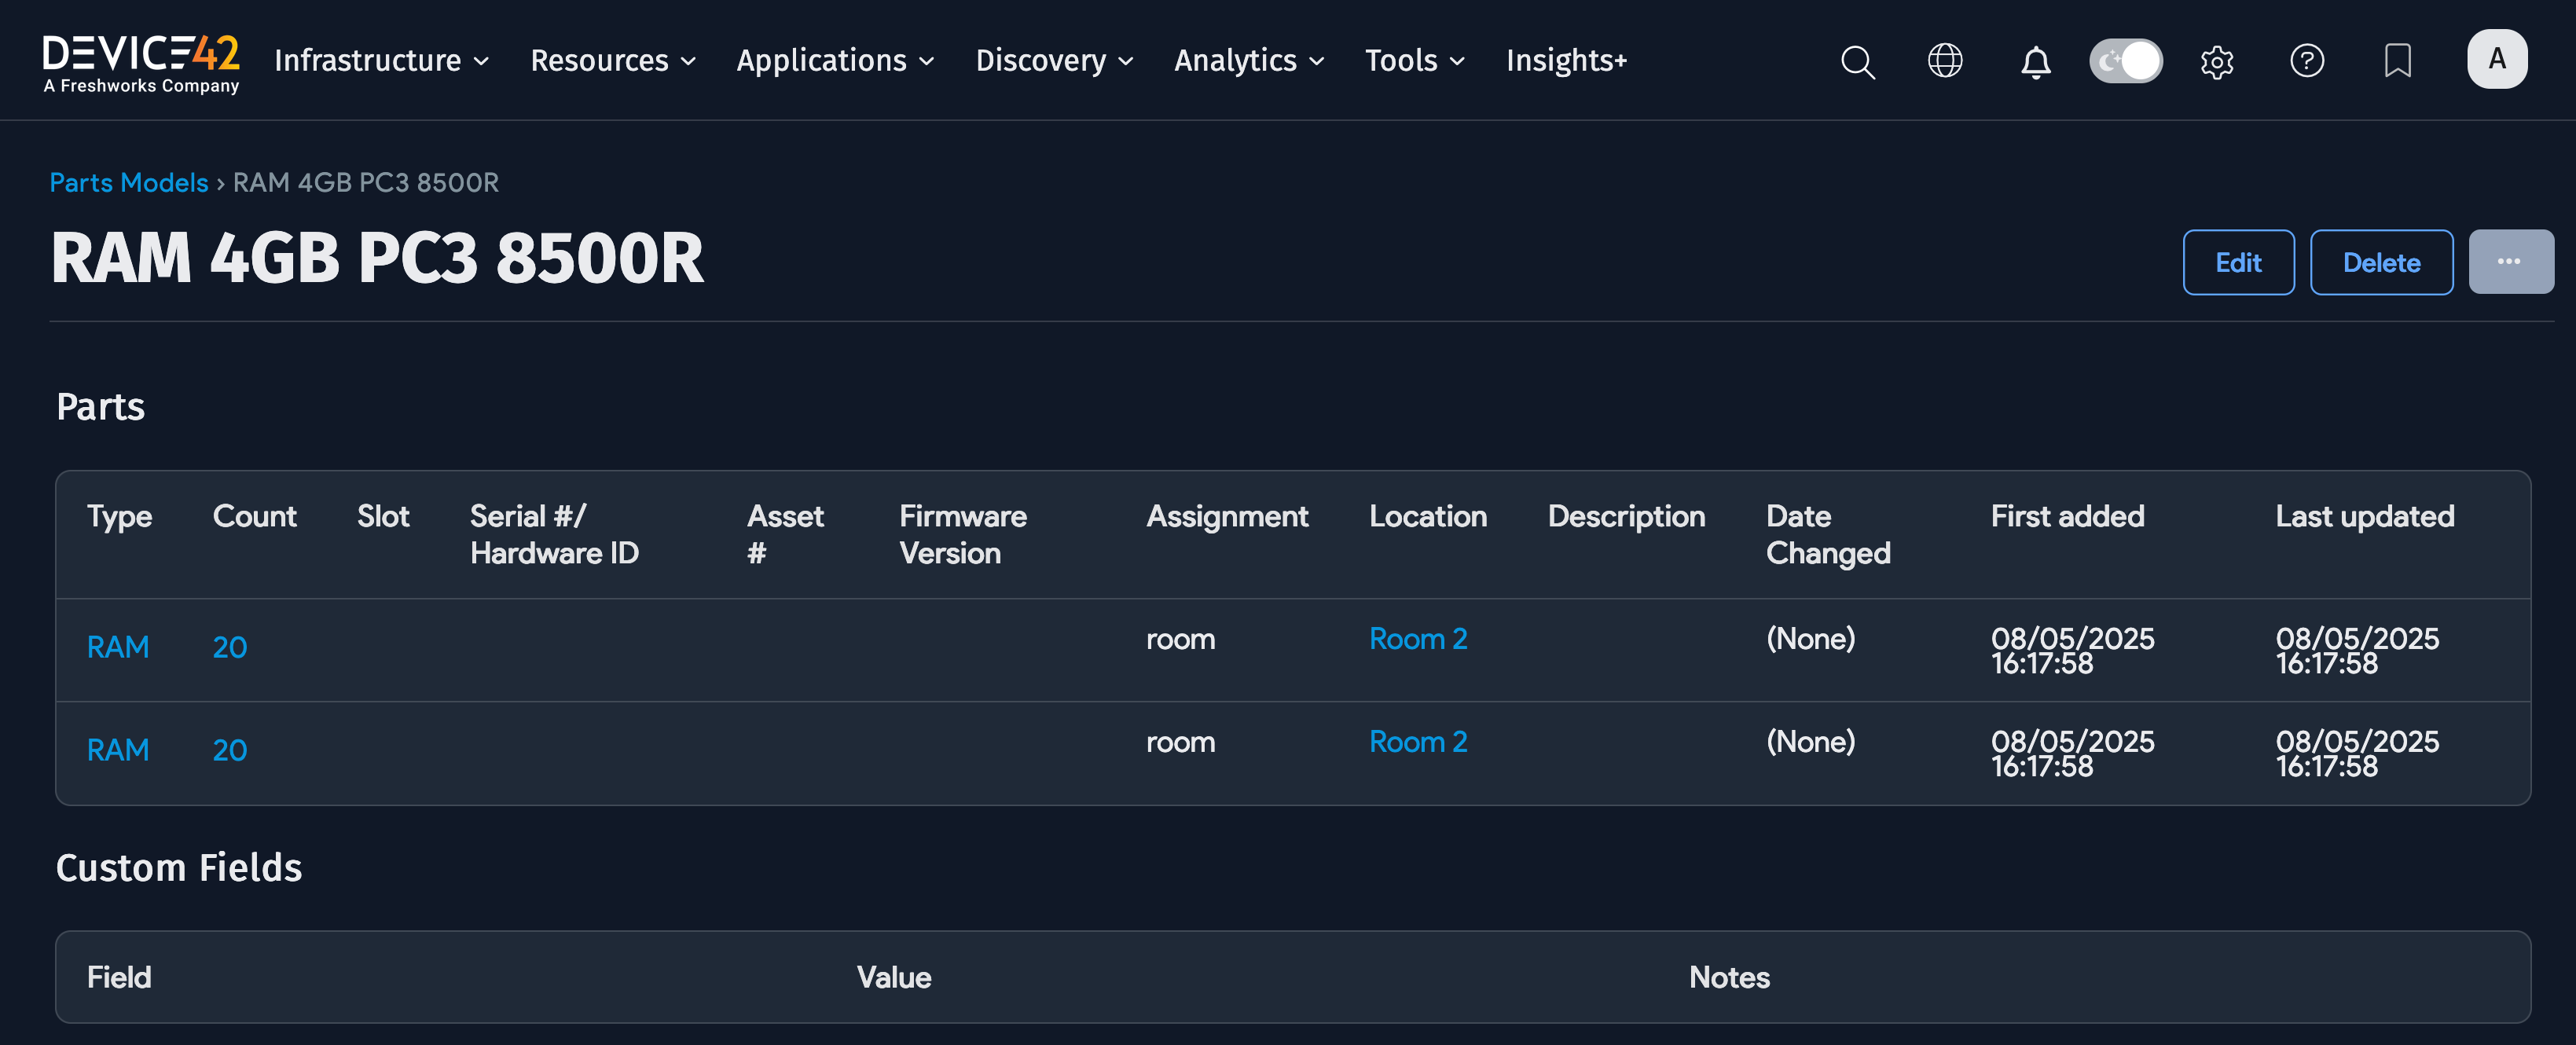Click the RAM type link in second row
Screen dimensions: 2576x1045
click(118, 750)
